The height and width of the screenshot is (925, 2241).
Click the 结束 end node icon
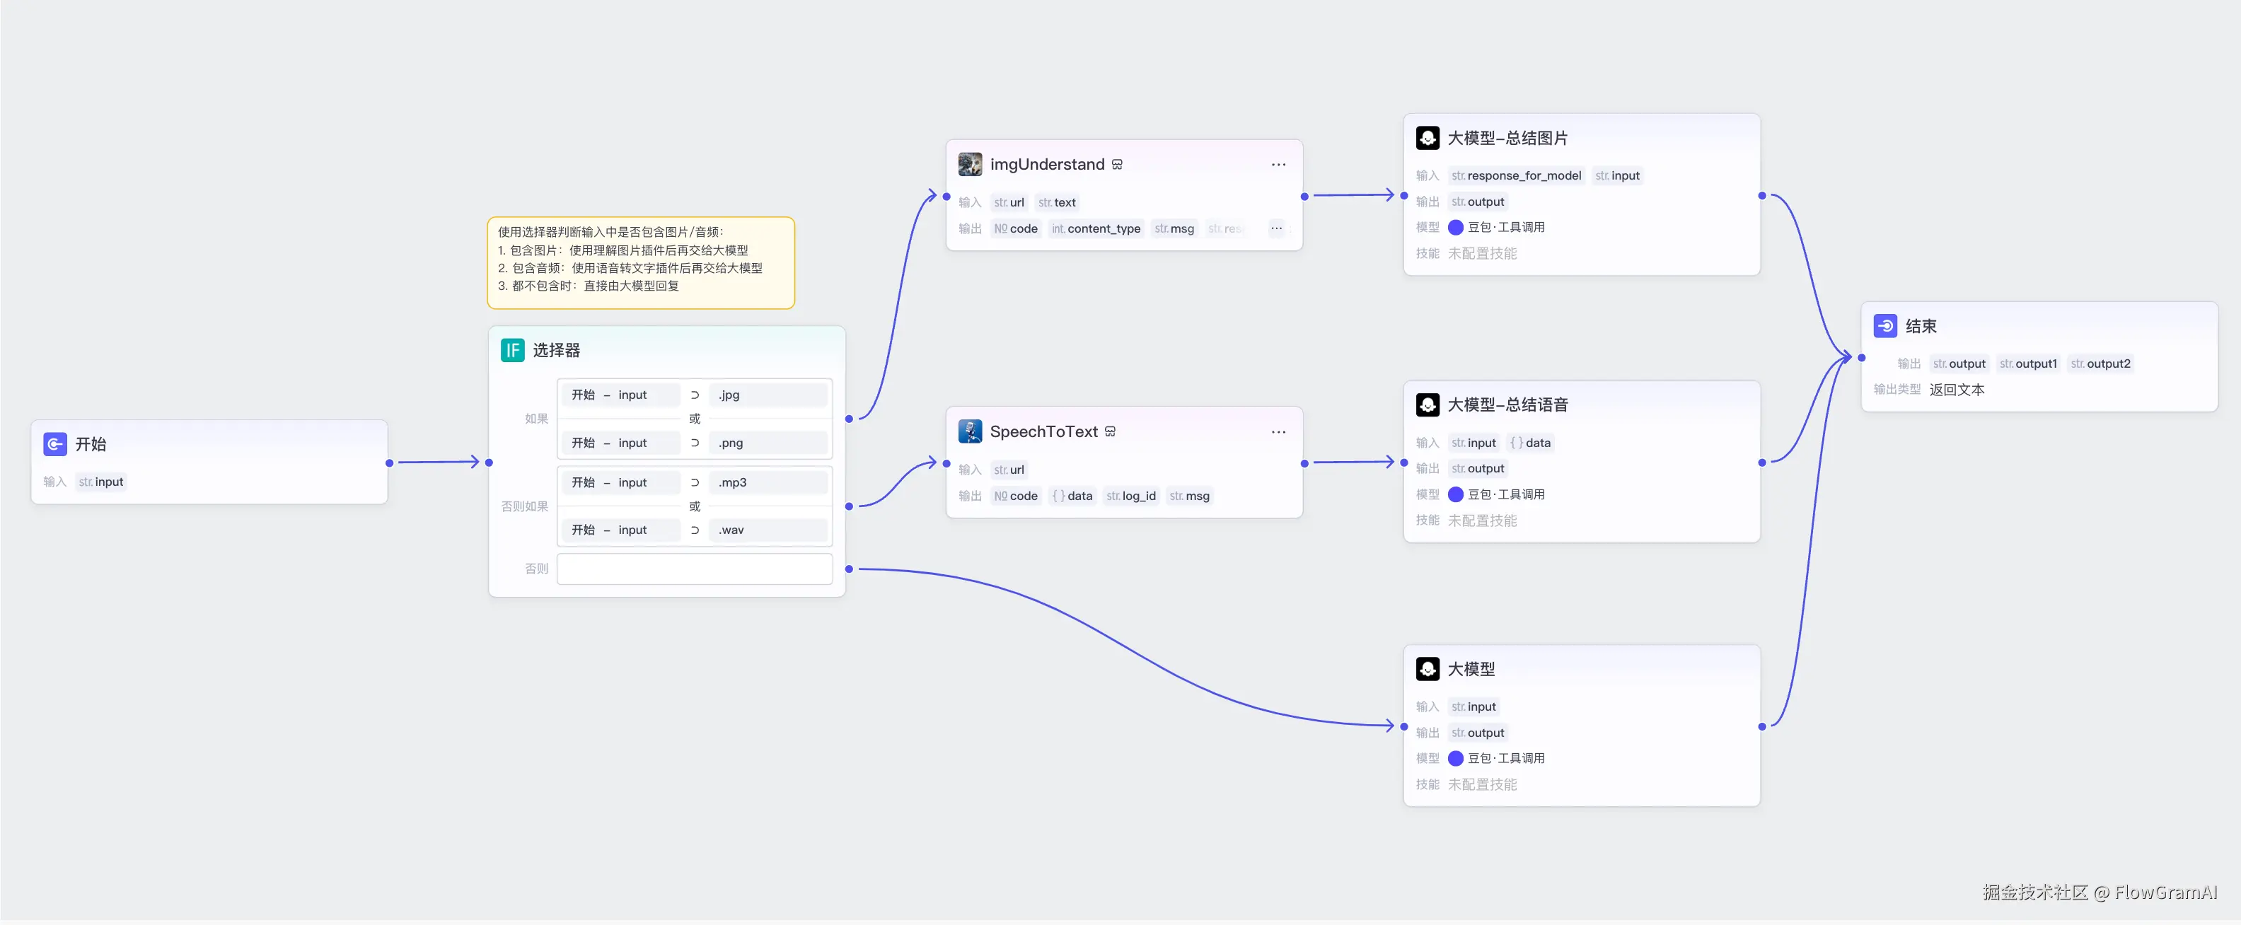1885,326
